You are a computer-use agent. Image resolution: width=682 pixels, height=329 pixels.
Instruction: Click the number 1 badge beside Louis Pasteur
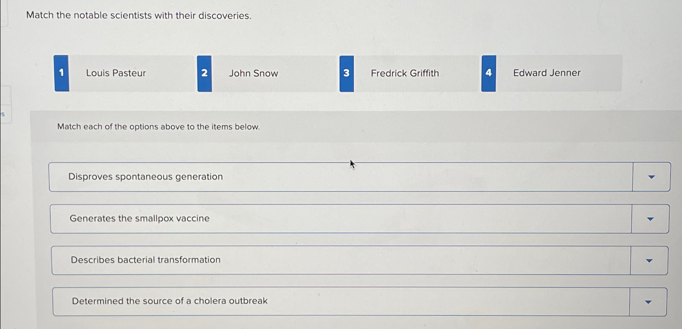(61, 73)
